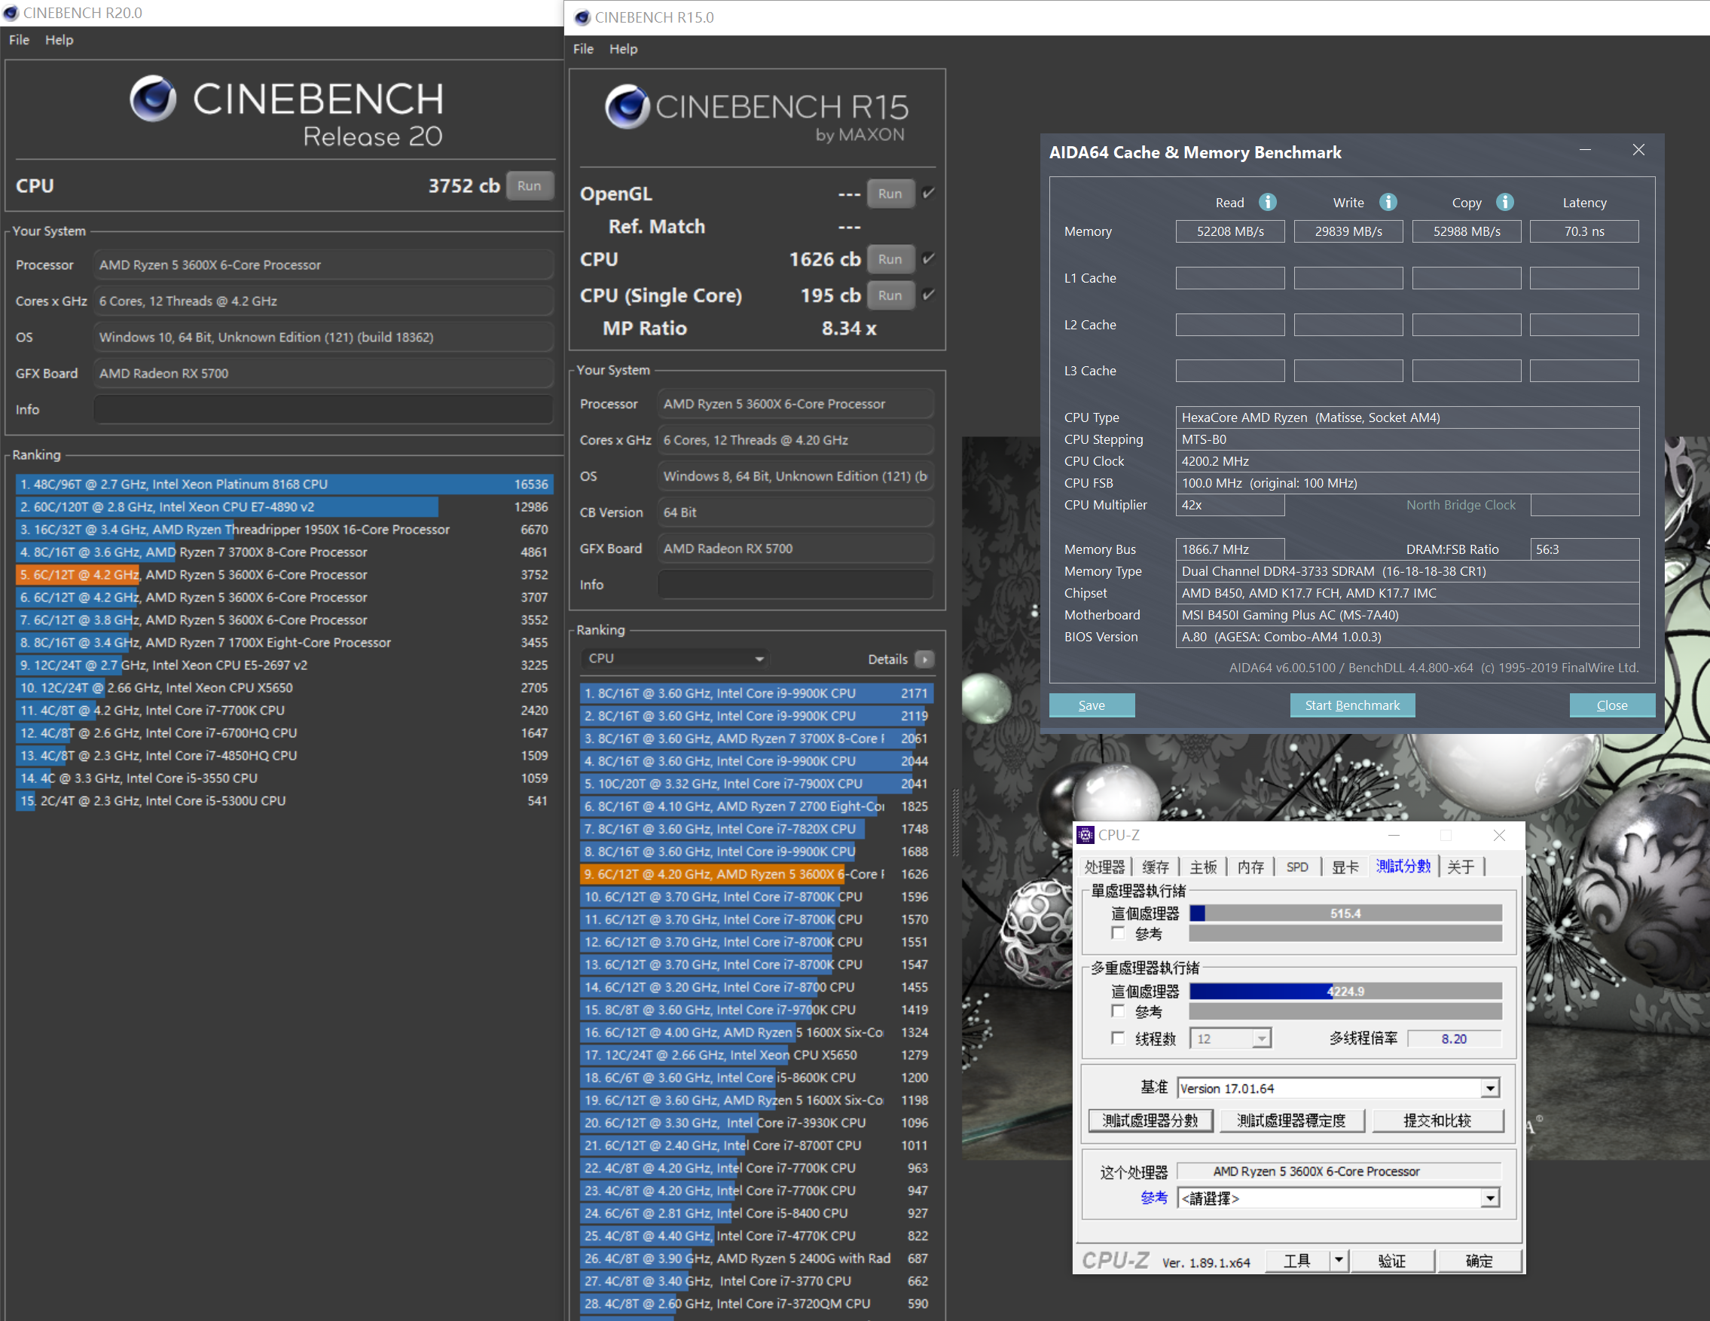
Task: Click Start Benchmark in AIDA64
Action: click(x=1352, y=705)
